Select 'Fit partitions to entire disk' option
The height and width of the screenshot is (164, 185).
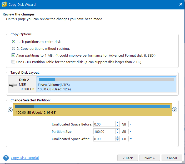pos(13,42)
